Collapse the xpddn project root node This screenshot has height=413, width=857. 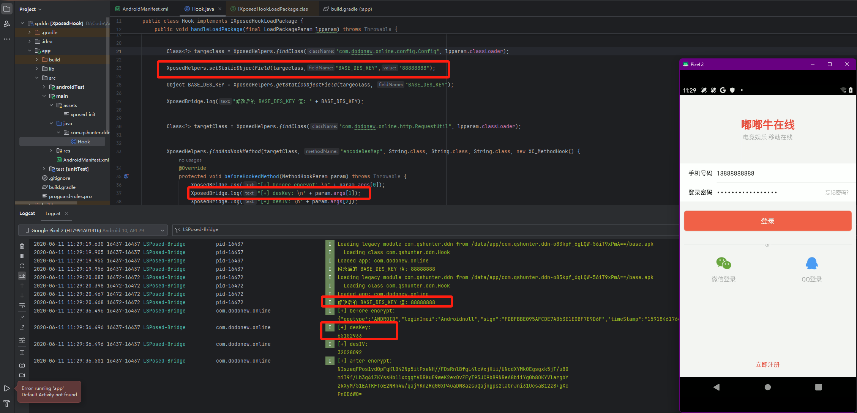point(22,23)
